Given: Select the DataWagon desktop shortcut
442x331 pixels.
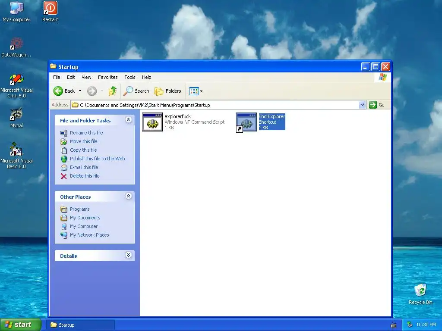Looking at the screenshot, I should (x=16, y=47).
